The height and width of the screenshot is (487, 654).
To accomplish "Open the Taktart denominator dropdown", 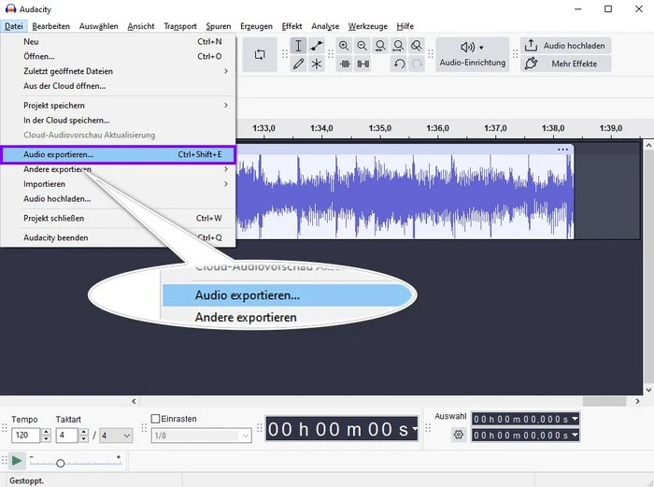I will tap(116, 436).
